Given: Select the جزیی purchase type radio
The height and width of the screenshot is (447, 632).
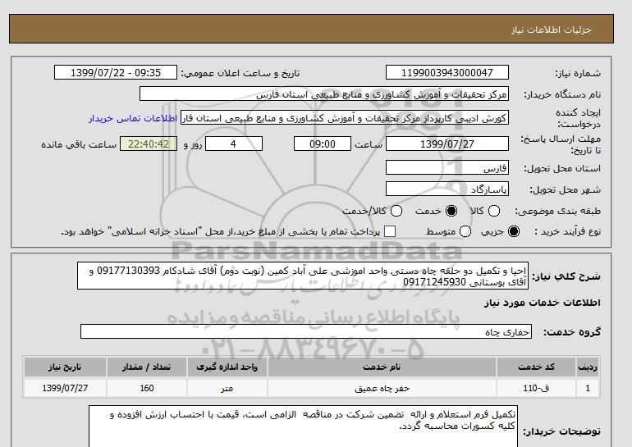Looking at the screenshot, I should click(514, 231).
